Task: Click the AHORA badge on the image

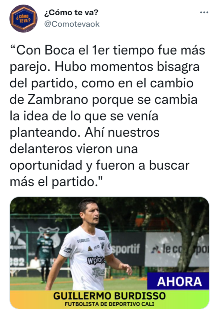Action: click(x=178, y=281)
